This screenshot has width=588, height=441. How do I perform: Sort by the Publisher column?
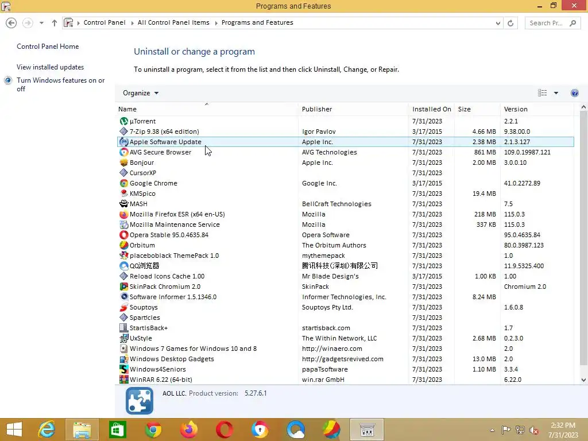[x=353, y=109]
